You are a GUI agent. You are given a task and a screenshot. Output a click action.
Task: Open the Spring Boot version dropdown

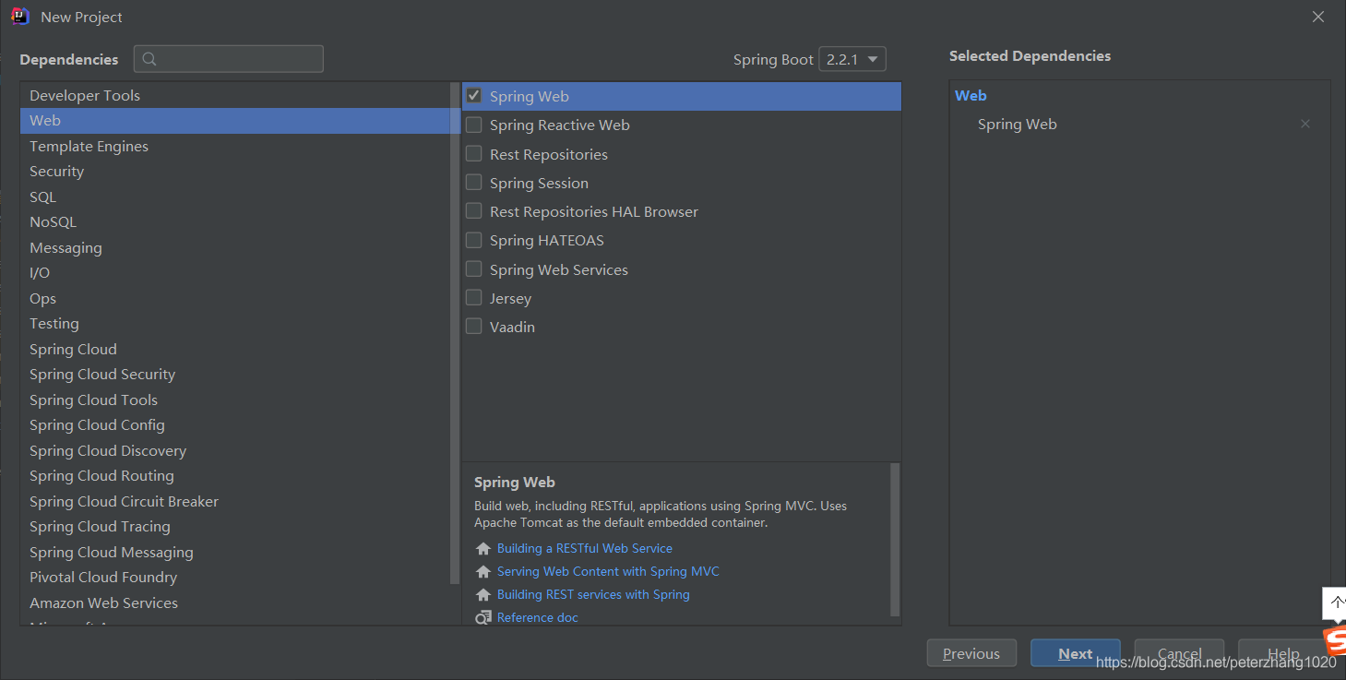click(x=852, y=59)
